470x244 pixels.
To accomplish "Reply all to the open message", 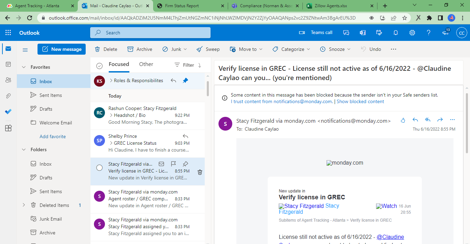I will click(x=428, y=120).
